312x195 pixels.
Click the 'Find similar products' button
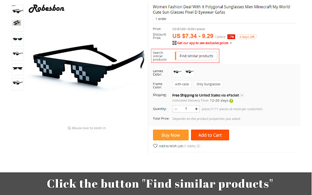point(196,56)
